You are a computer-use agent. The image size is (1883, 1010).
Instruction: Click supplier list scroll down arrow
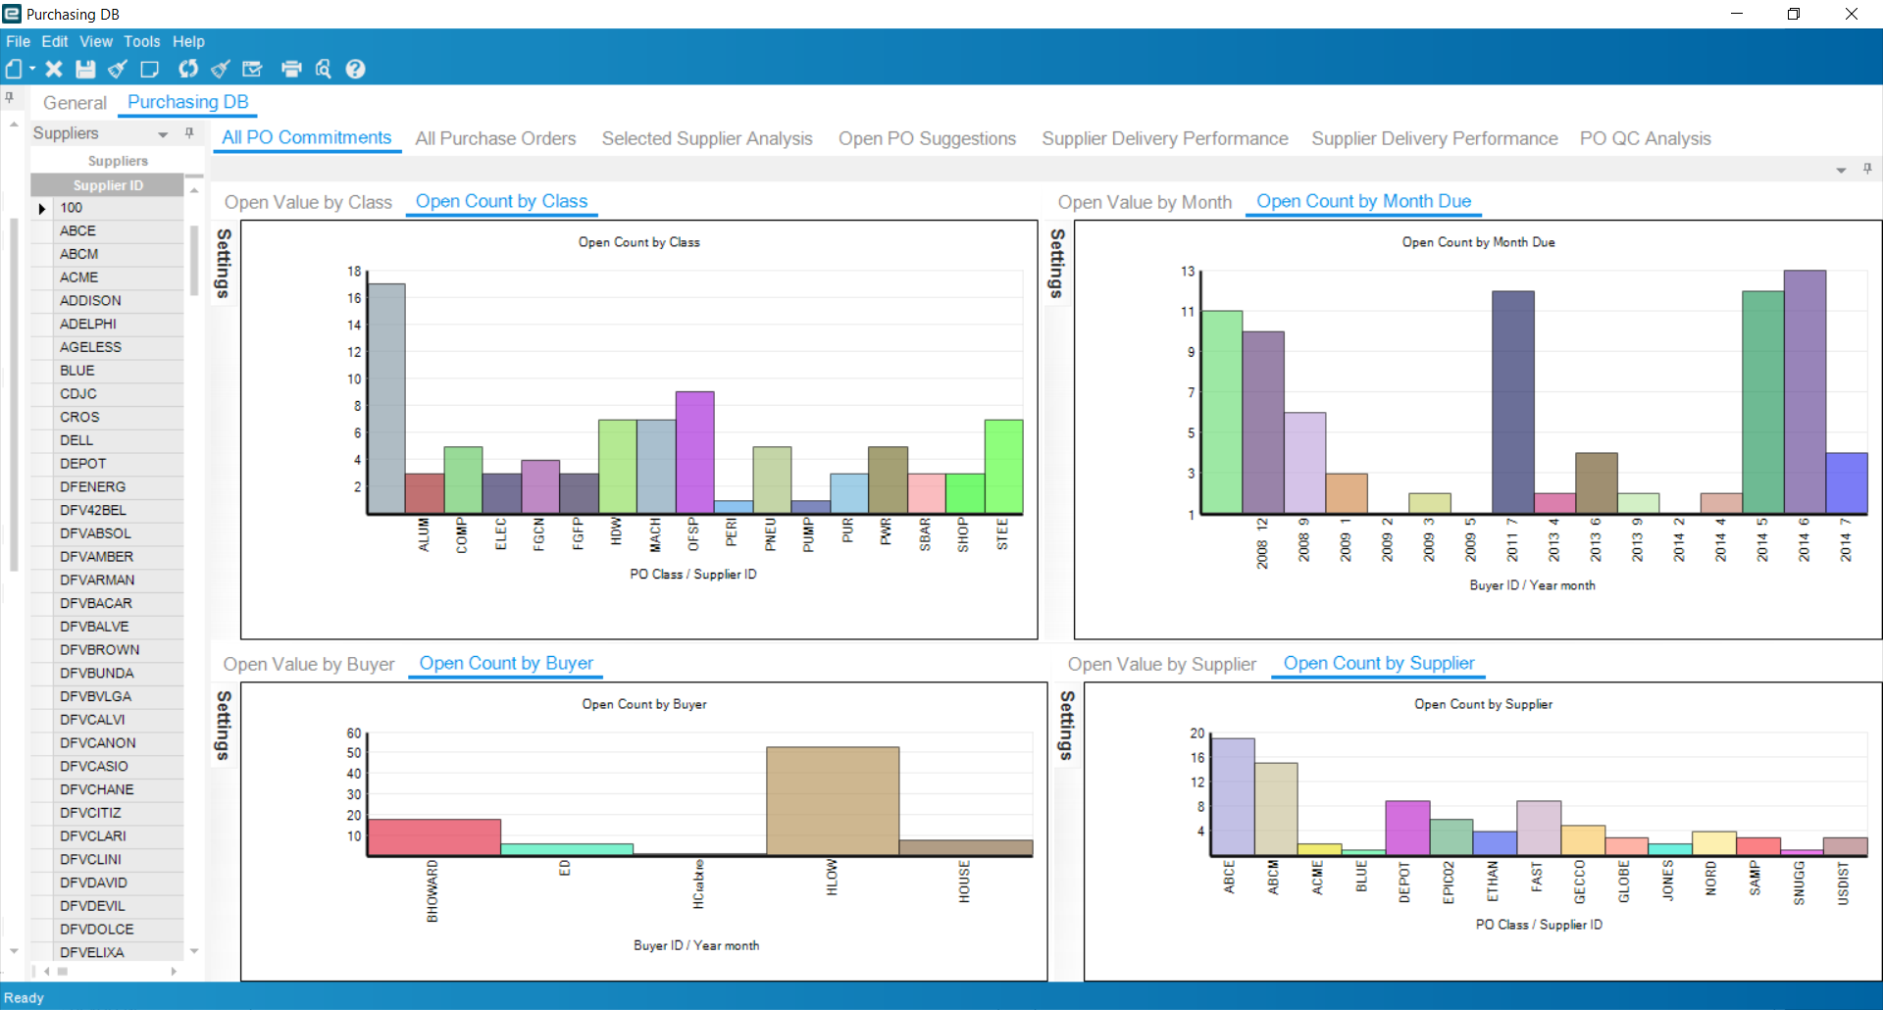pyautogui.click(x=194, y=951)
